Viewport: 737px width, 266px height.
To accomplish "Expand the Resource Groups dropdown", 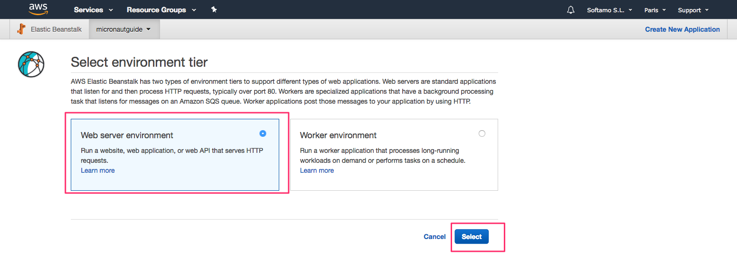I will coord(161,10).
